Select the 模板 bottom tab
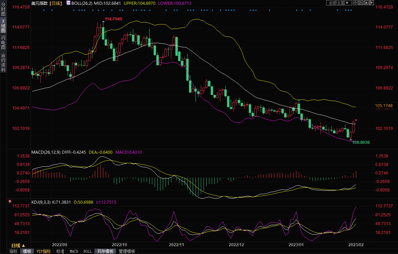398x254 pixels. click(27, 251)
